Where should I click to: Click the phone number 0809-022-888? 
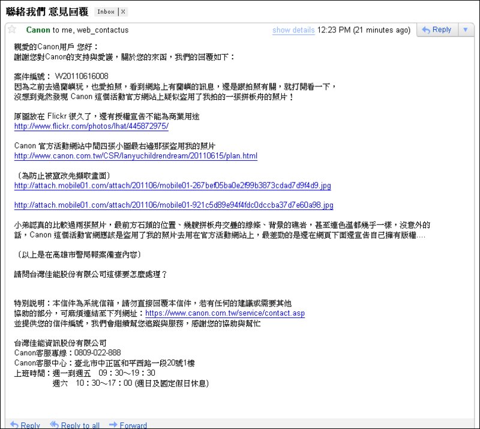pos(97,353)
